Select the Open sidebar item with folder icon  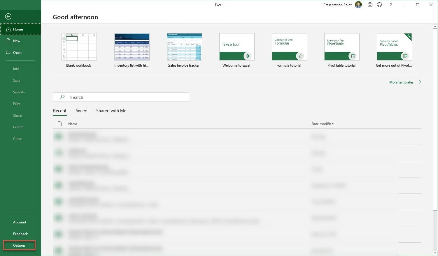(x=17, y=52)
